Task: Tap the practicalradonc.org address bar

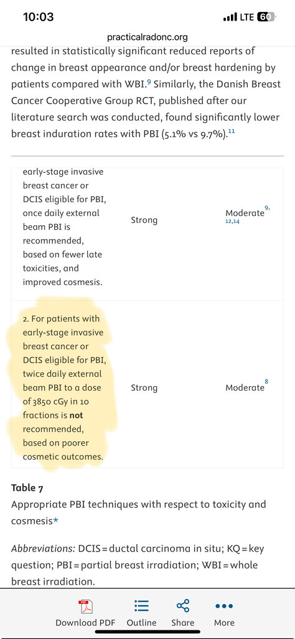Action: [x=147, y=37]
